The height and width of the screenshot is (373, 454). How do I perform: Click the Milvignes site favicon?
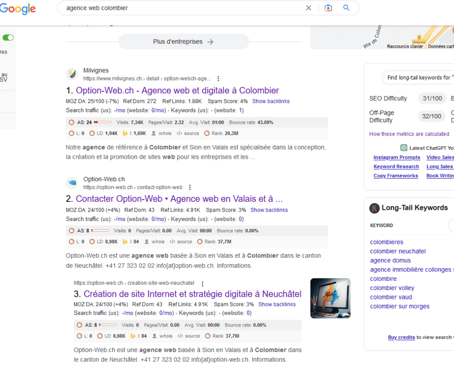coord(72,74)
